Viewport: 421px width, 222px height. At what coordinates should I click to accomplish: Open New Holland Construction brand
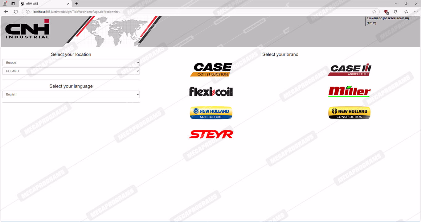(x=349, y=113)
